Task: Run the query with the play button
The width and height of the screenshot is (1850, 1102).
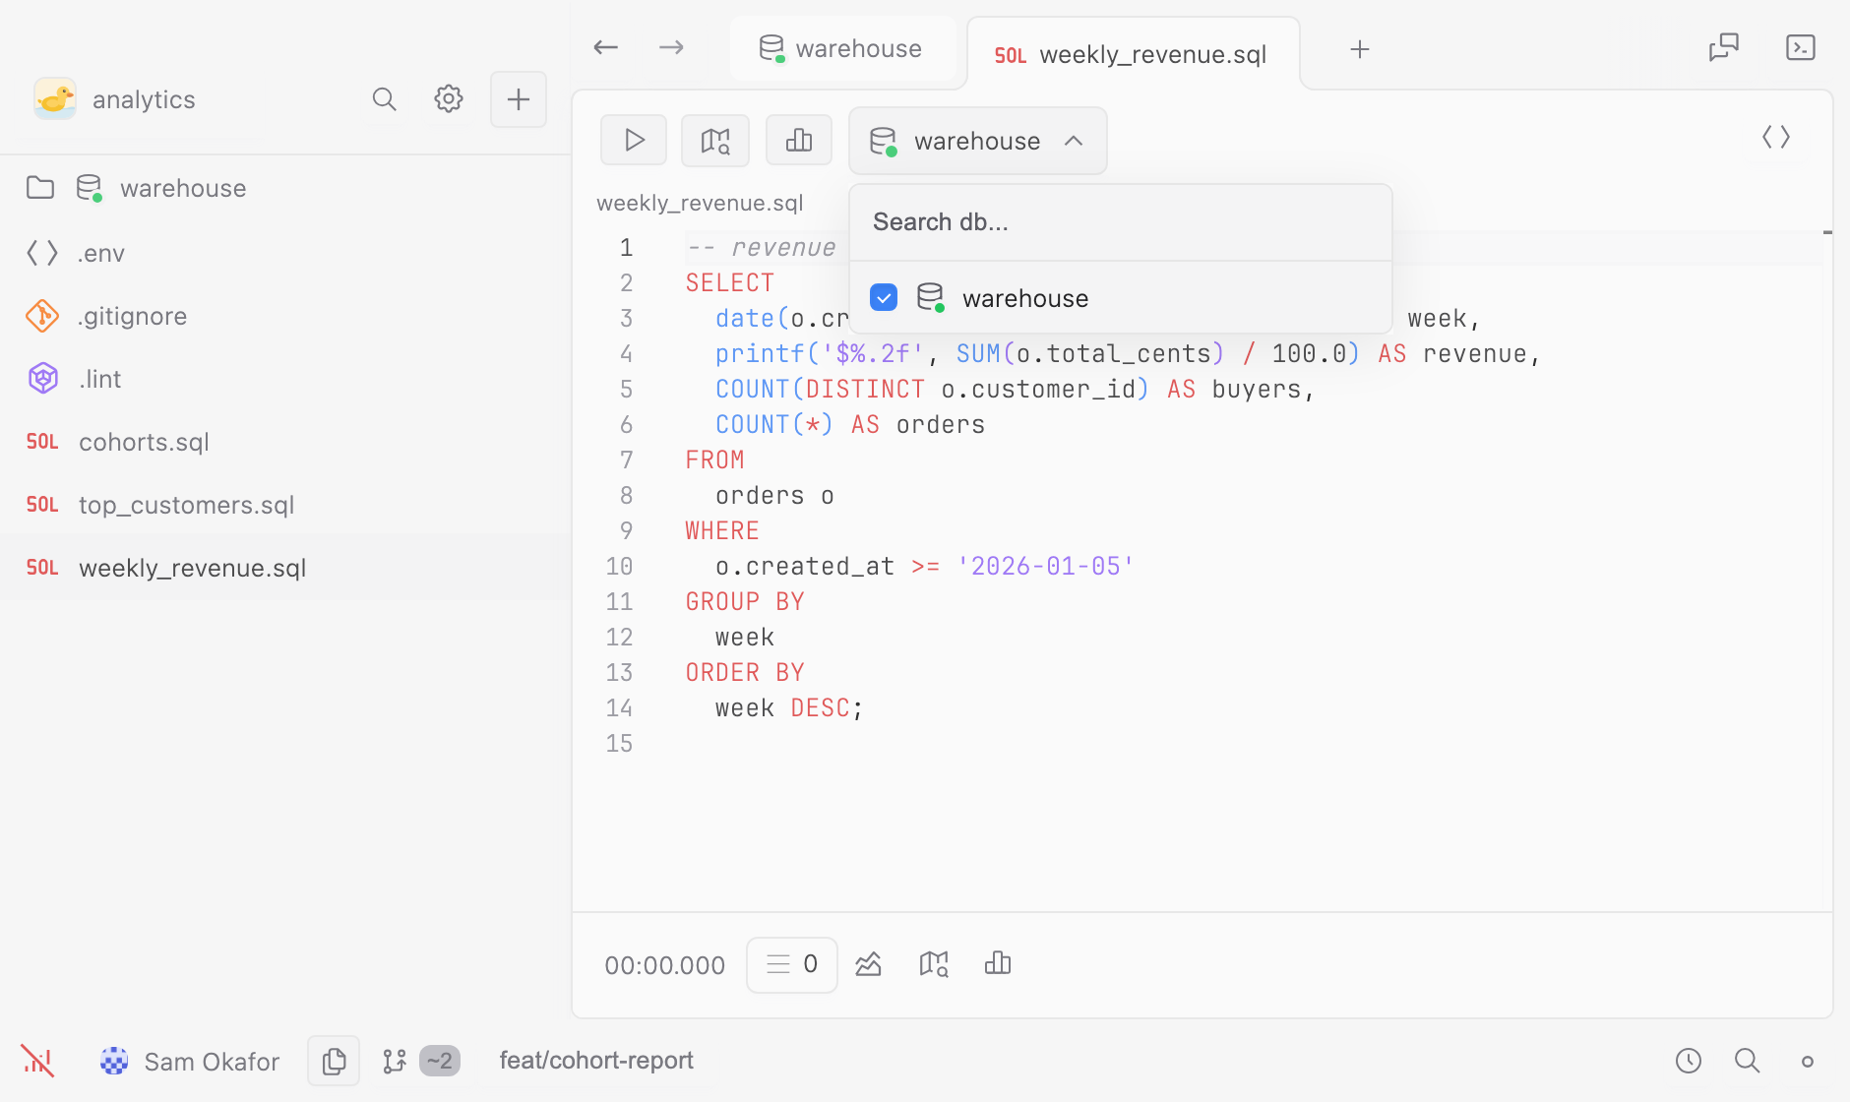Action: (634, 141)
